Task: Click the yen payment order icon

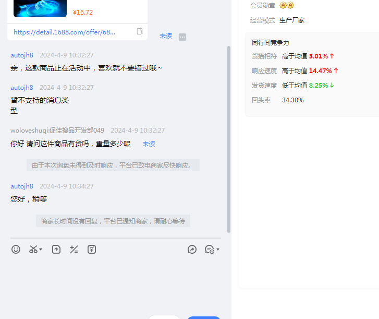Action: [92, 249]
